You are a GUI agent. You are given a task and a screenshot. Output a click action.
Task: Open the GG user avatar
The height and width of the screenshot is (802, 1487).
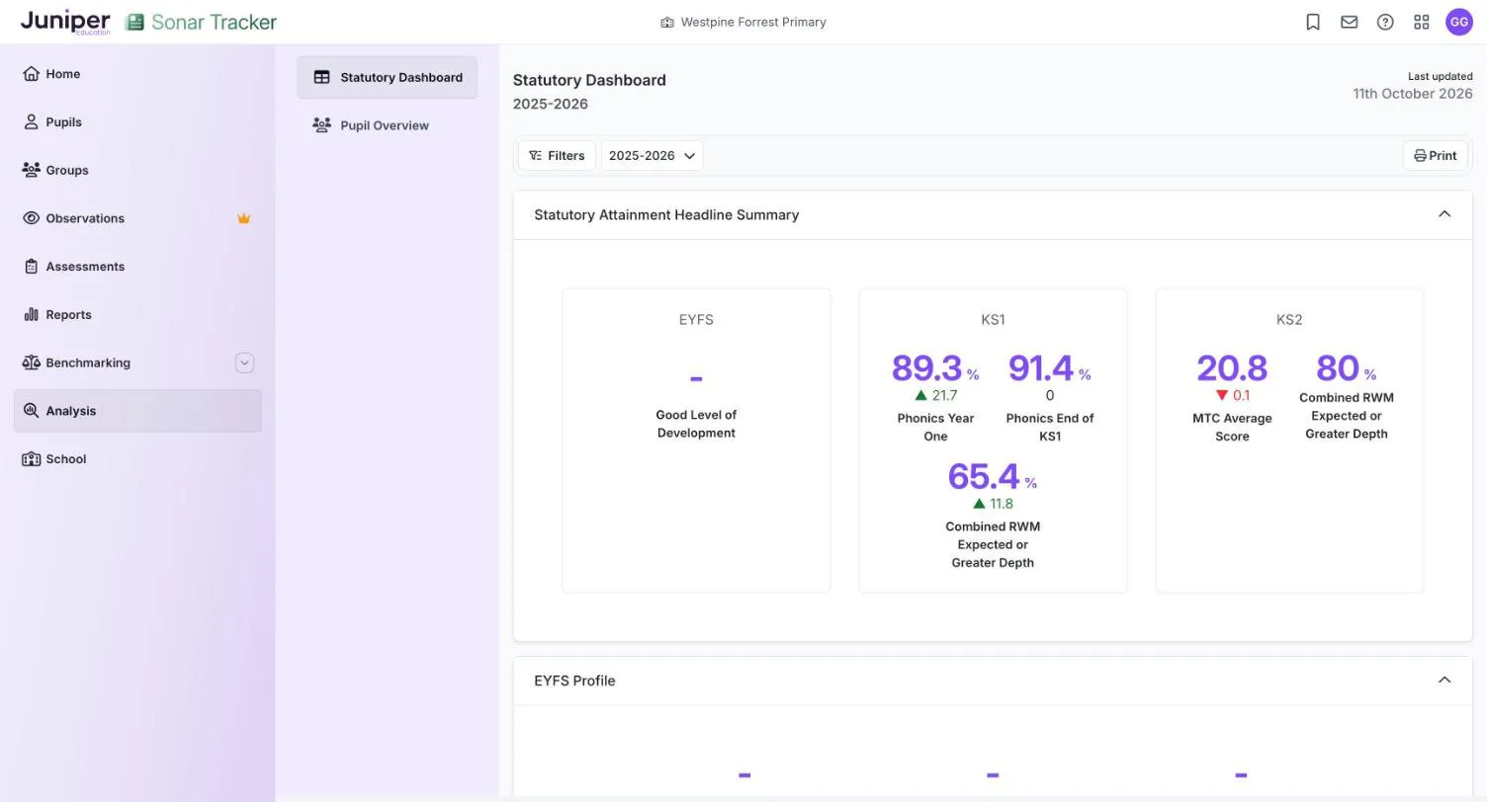[x=1459, y=22]
